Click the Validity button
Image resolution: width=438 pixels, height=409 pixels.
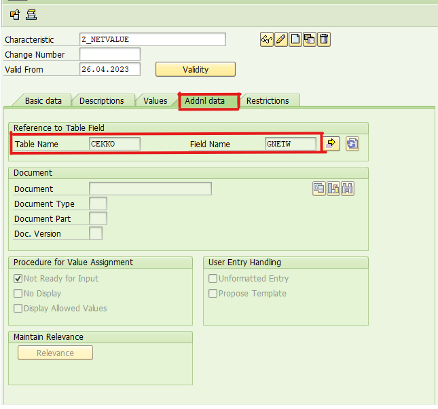[x=196, y=69]
